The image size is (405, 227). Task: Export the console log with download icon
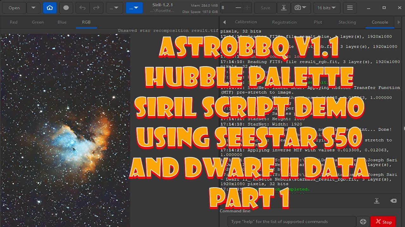pos(377,201)
